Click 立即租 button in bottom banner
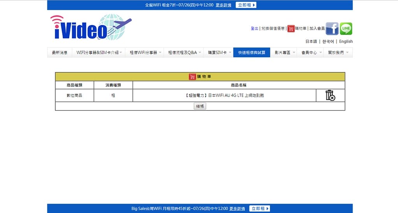Screen dimensions: 398x213 259,209
